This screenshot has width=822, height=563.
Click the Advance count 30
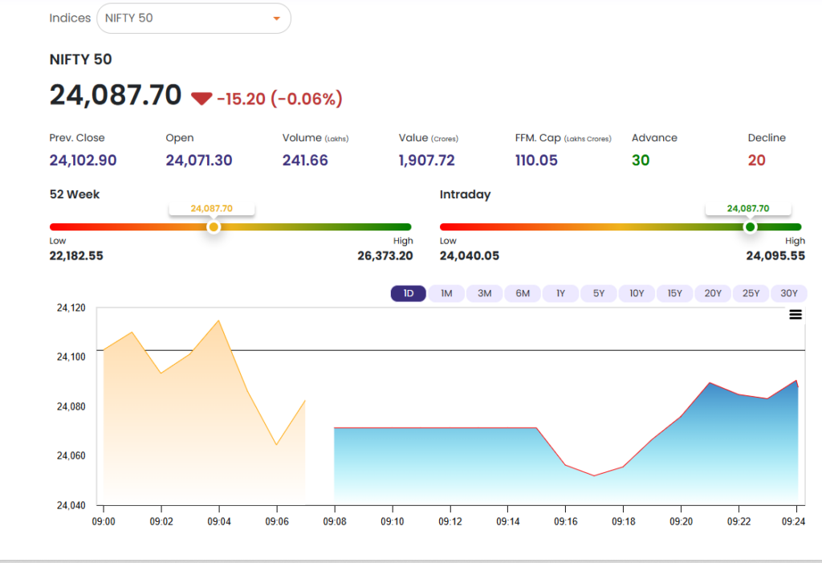coord(641,160)
